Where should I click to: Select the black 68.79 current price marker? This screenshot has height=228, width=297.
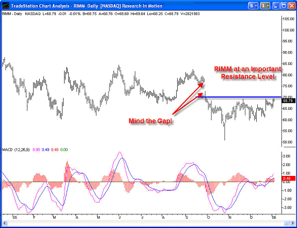click(288, 101)
